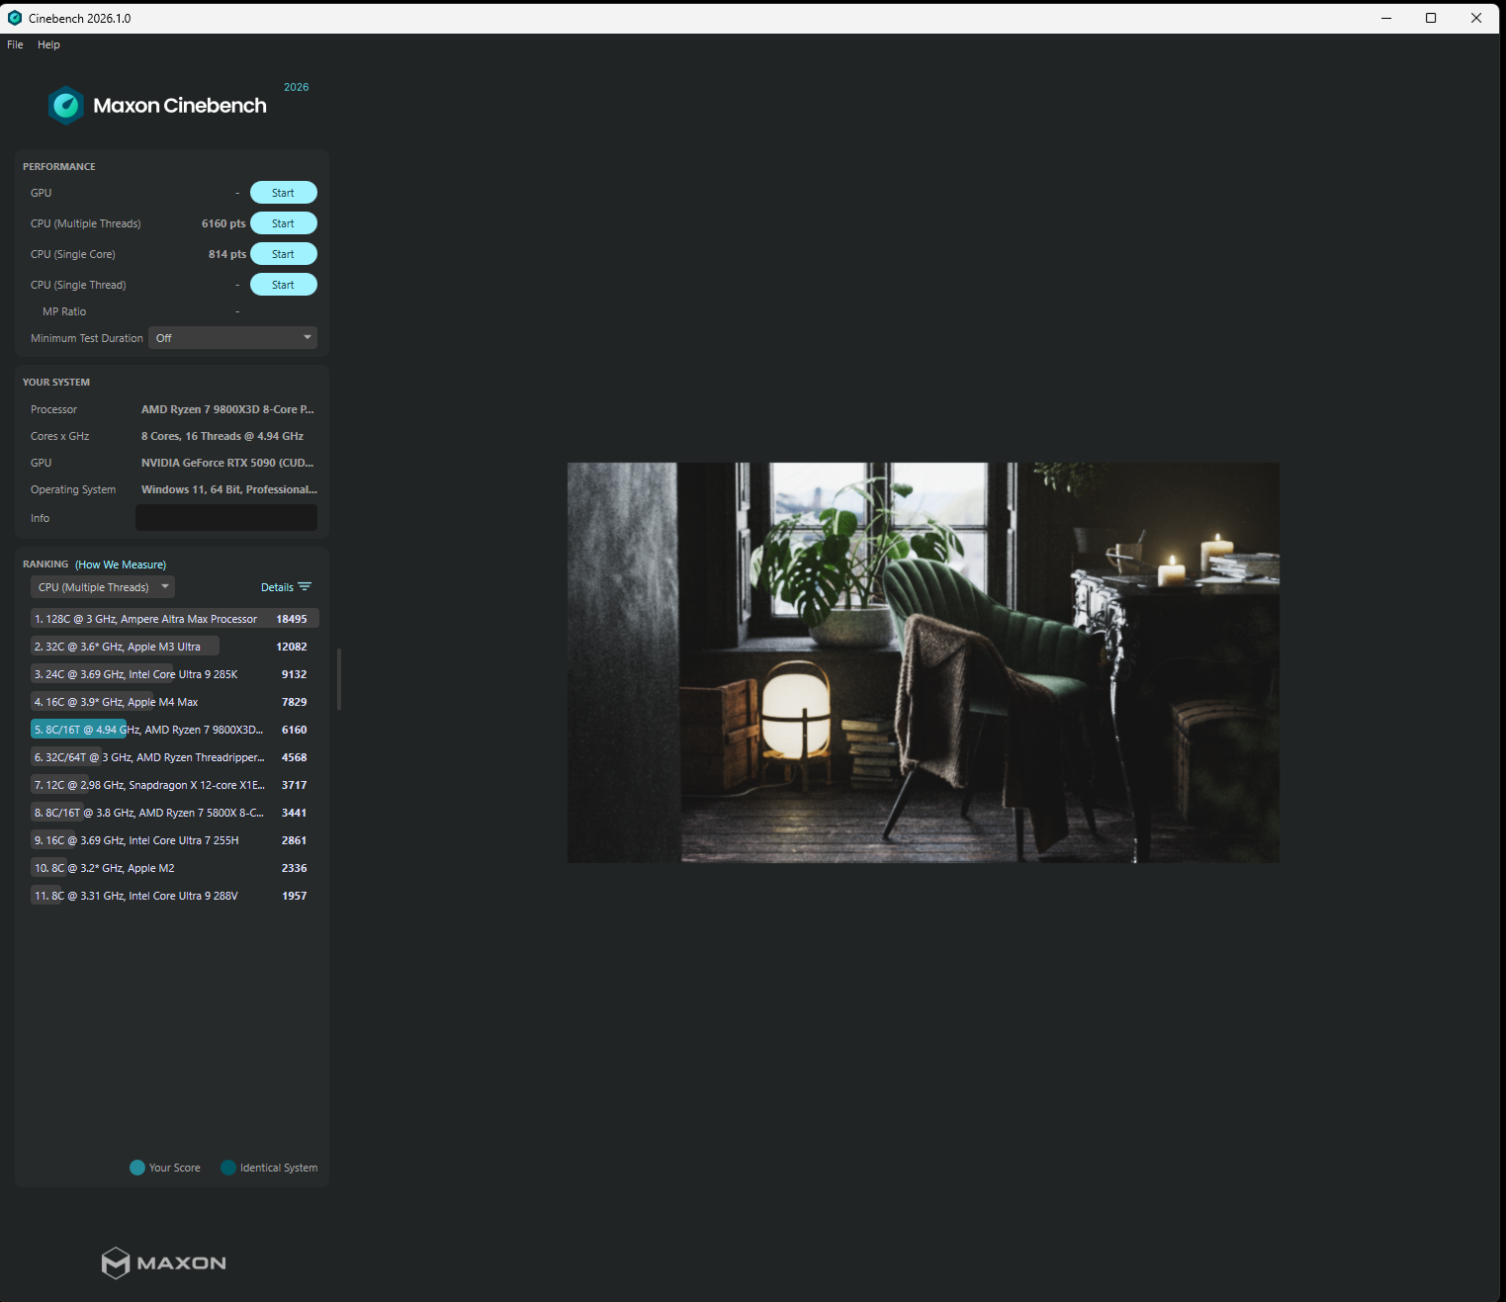Click the Maxon Cinebench logo icon
This screenshot has width=1506, height=1302.
pyautogui.click(x=66, y=106)
